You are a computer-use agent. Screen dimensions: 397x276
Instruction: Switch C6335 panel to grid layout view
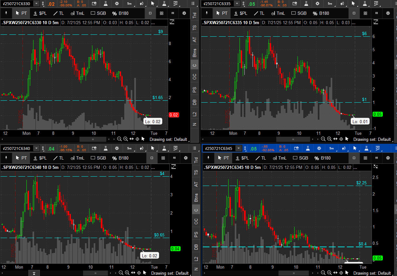[365, 13]
